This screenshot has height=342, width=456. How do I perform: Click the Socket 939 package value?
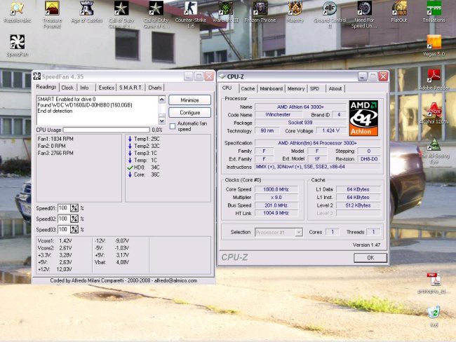(300, 123)
